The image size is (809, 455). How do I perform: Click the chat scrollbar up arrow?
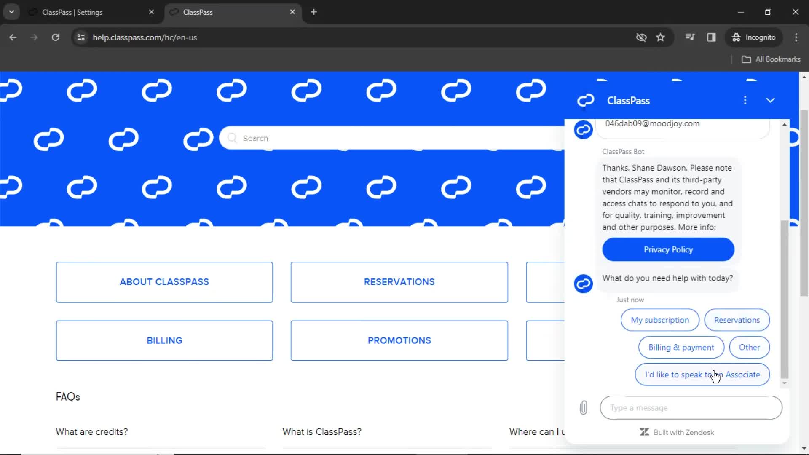[x=784, y=124]
